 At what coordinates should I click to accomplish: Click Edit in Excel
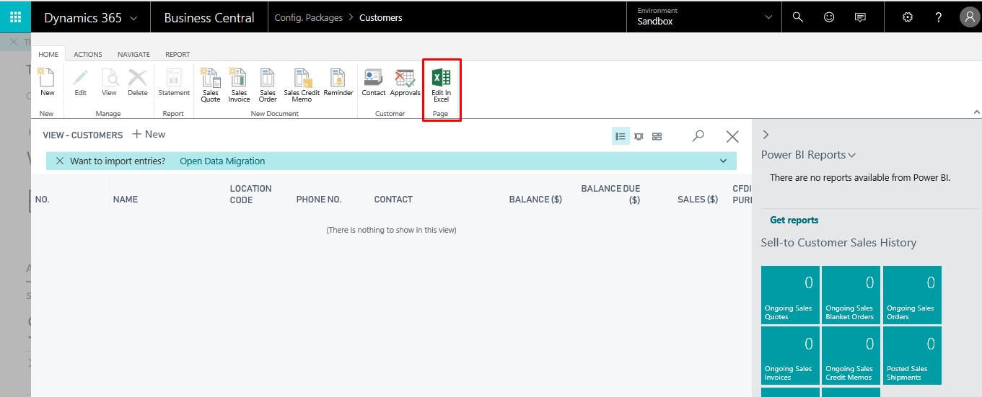coord(441,85)
